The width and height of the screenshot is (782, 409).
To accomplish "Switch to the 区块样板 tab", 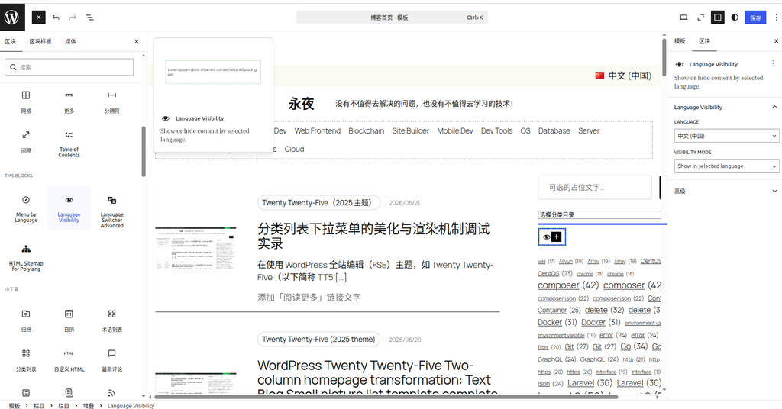I will [40, 41].
